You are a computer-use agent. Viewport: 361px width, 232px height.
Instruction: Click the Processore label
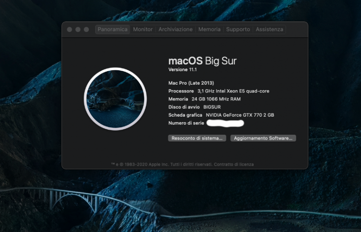click(181, 91)
